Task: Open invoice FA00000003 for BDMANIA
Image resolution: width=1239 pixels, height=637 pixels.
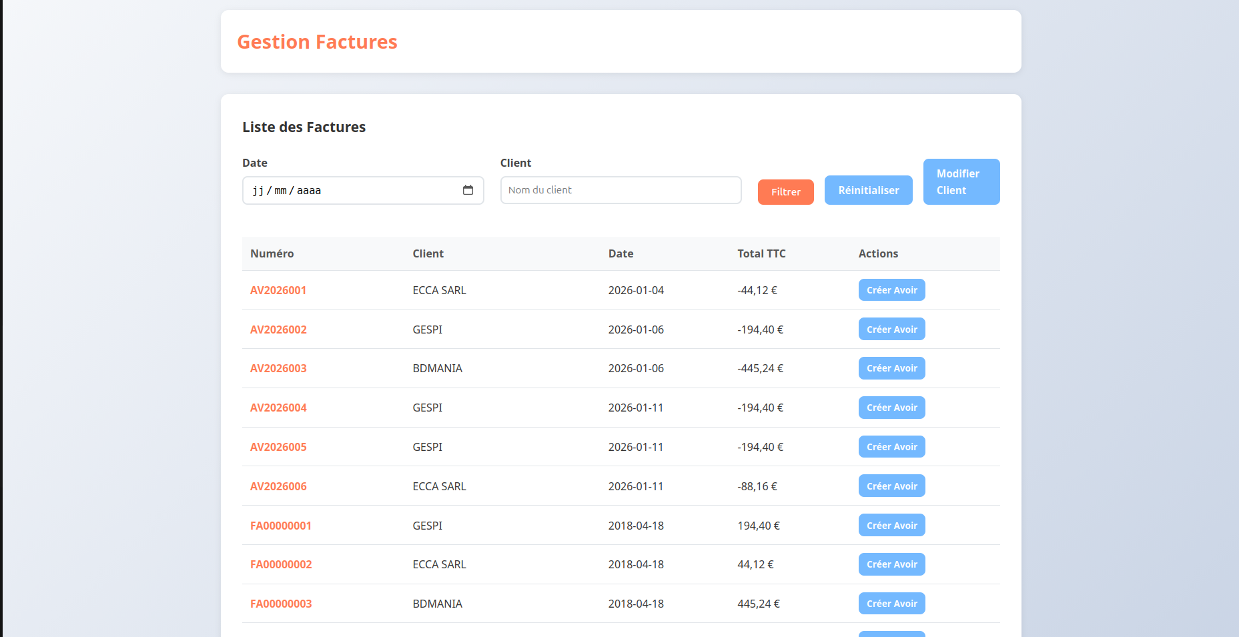Action: [281, 604]
